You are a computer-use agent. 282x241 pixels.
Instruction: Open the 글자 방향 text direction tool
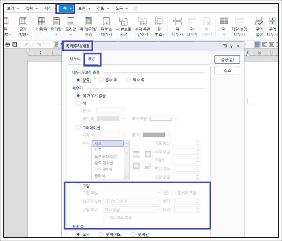point(23,27)
